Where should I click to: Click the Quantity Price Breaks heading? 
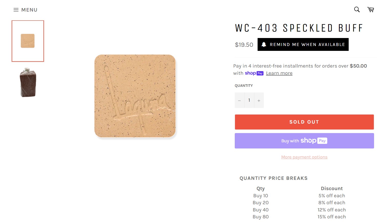[273, 178]
